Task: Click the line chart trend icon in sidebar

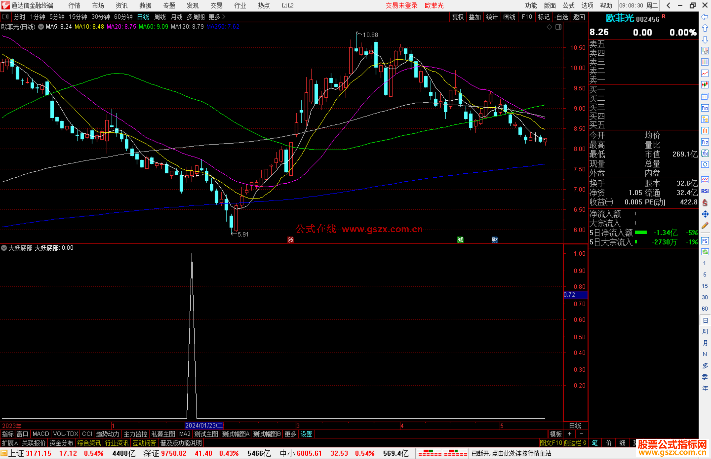Action: (705, 73)
